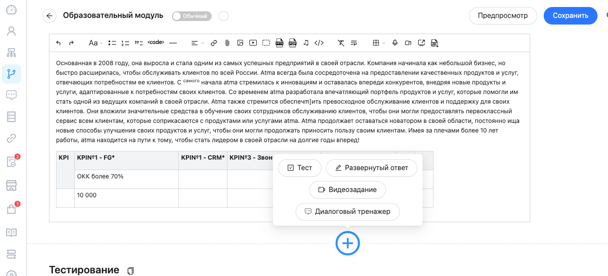Expand the text alignment dropdown

(198, 43)
